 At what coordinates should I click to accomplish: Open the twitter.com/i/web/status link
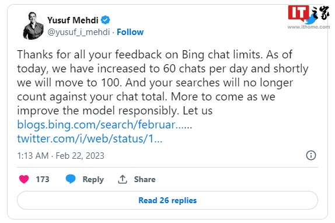point(90,138)
